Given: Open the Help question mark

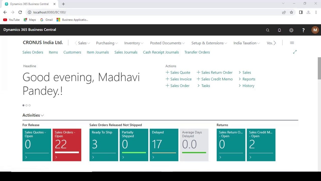Looking at the screenshot, I should [x=303, y=30].
